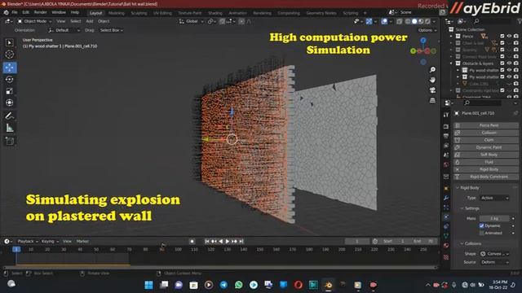
Task: Activate the Rotate tool
Action: click(9, 80)
